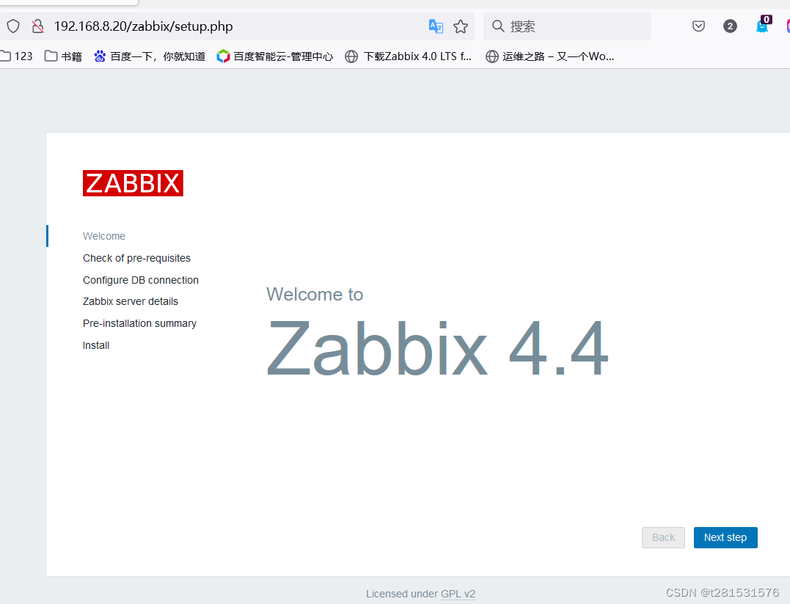
Task: Click the insecure connection padlock icon
Action: coord(38,26)
